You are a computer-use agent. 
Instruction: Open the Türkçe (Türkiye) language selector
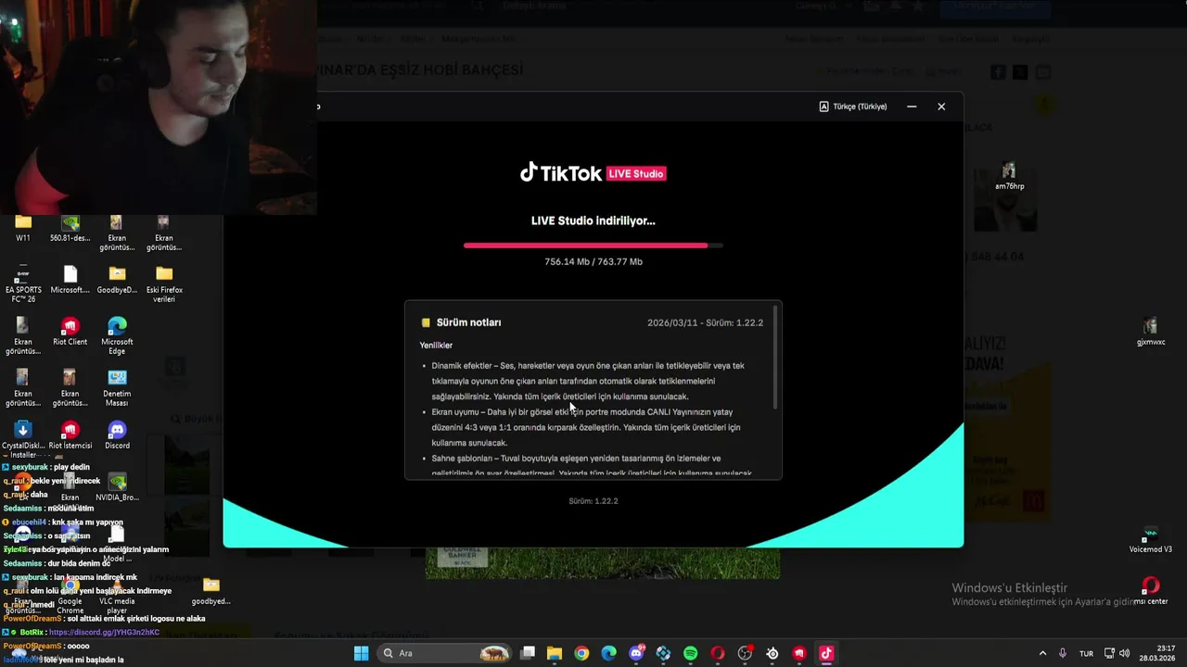(x=853, y=107)
